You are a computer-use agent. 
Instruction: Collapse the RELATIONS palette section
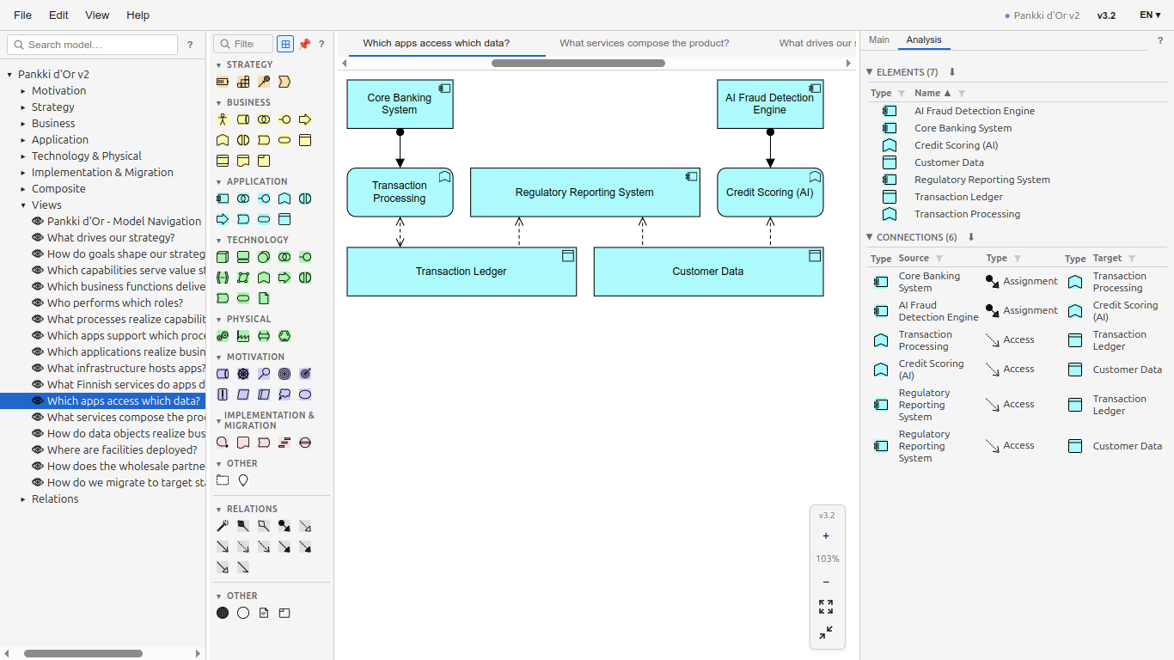click(x=219, y=510)
